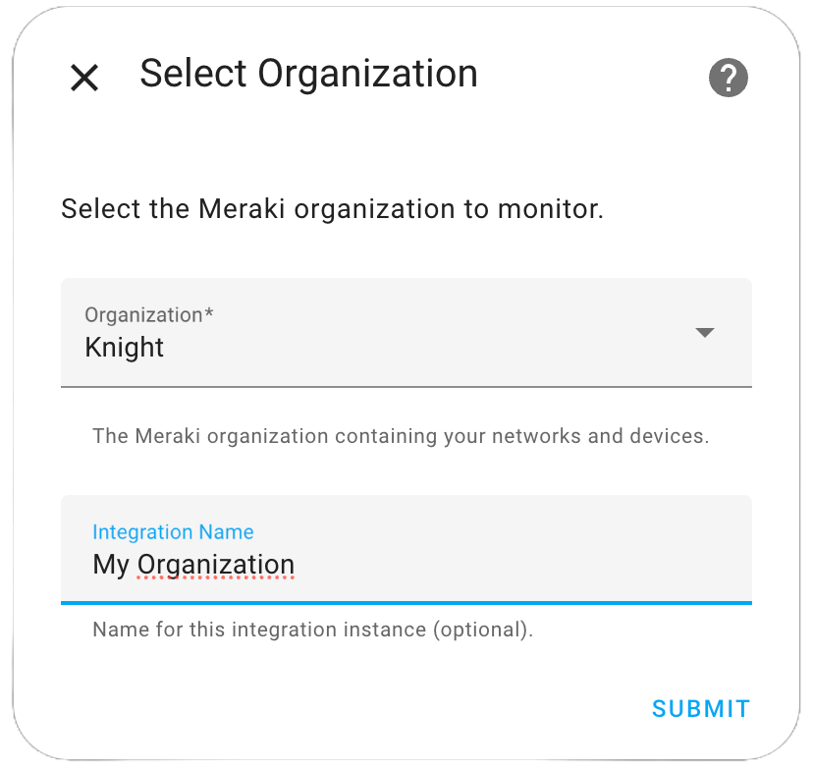
Task: Click the optional integration instance name hint
Action: 312,630
